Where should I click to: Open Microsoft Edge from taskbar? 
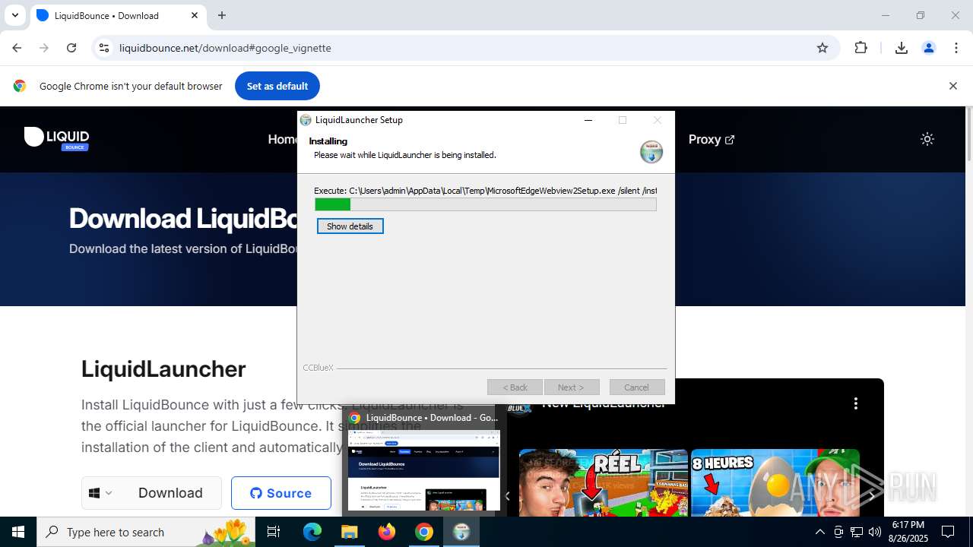click(312, 532)
